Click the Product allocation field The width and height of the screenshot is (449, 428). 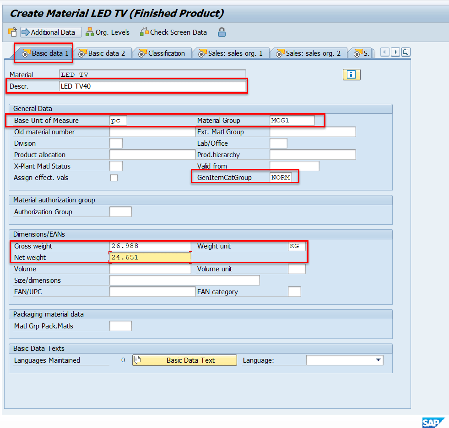click(x=152, y=155)
